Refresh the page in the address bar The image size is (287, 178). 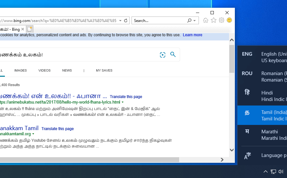tap(126, 20)
